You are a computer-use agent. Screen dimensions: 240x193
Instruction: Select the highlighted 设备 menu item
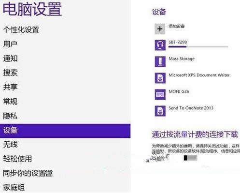click(x=65, y=131)
